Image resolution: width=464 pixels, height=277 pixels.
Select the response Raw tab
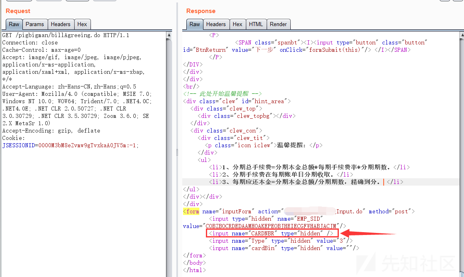(x=195, y=24)
